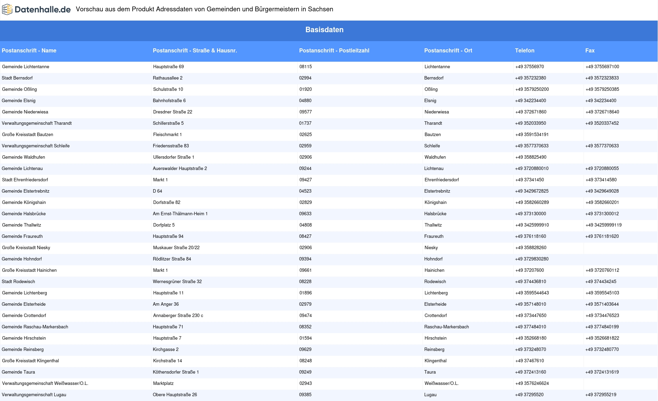Click the cell 'Gemeinde Oßling'

coord(19,89)
